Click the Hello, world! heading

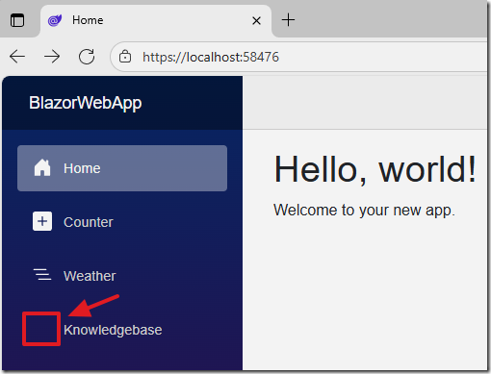pyautogui.click(x=375, y=169)
